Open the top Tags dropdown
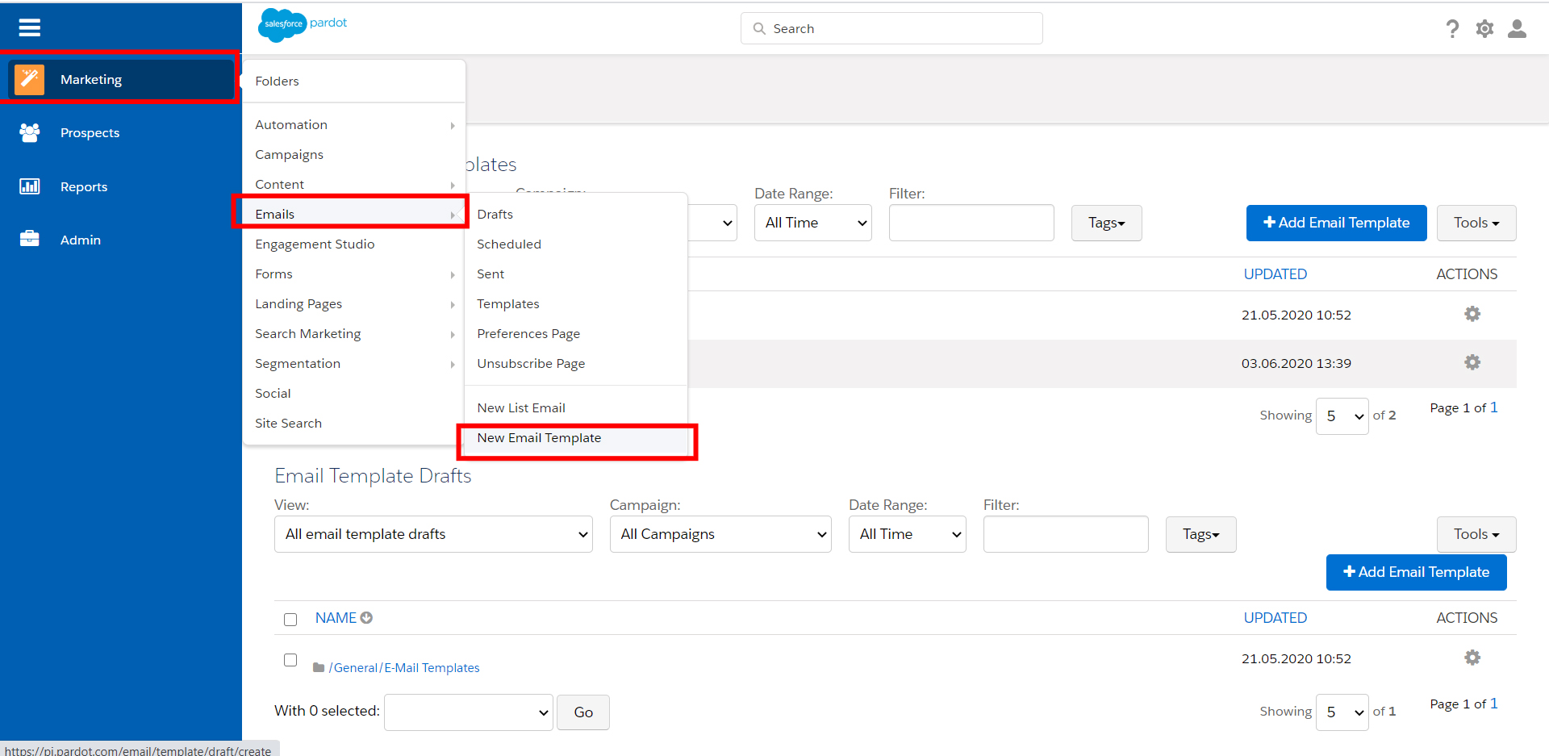The width and height of the screenshot is (1549, 756). (x=1106, y=223)
